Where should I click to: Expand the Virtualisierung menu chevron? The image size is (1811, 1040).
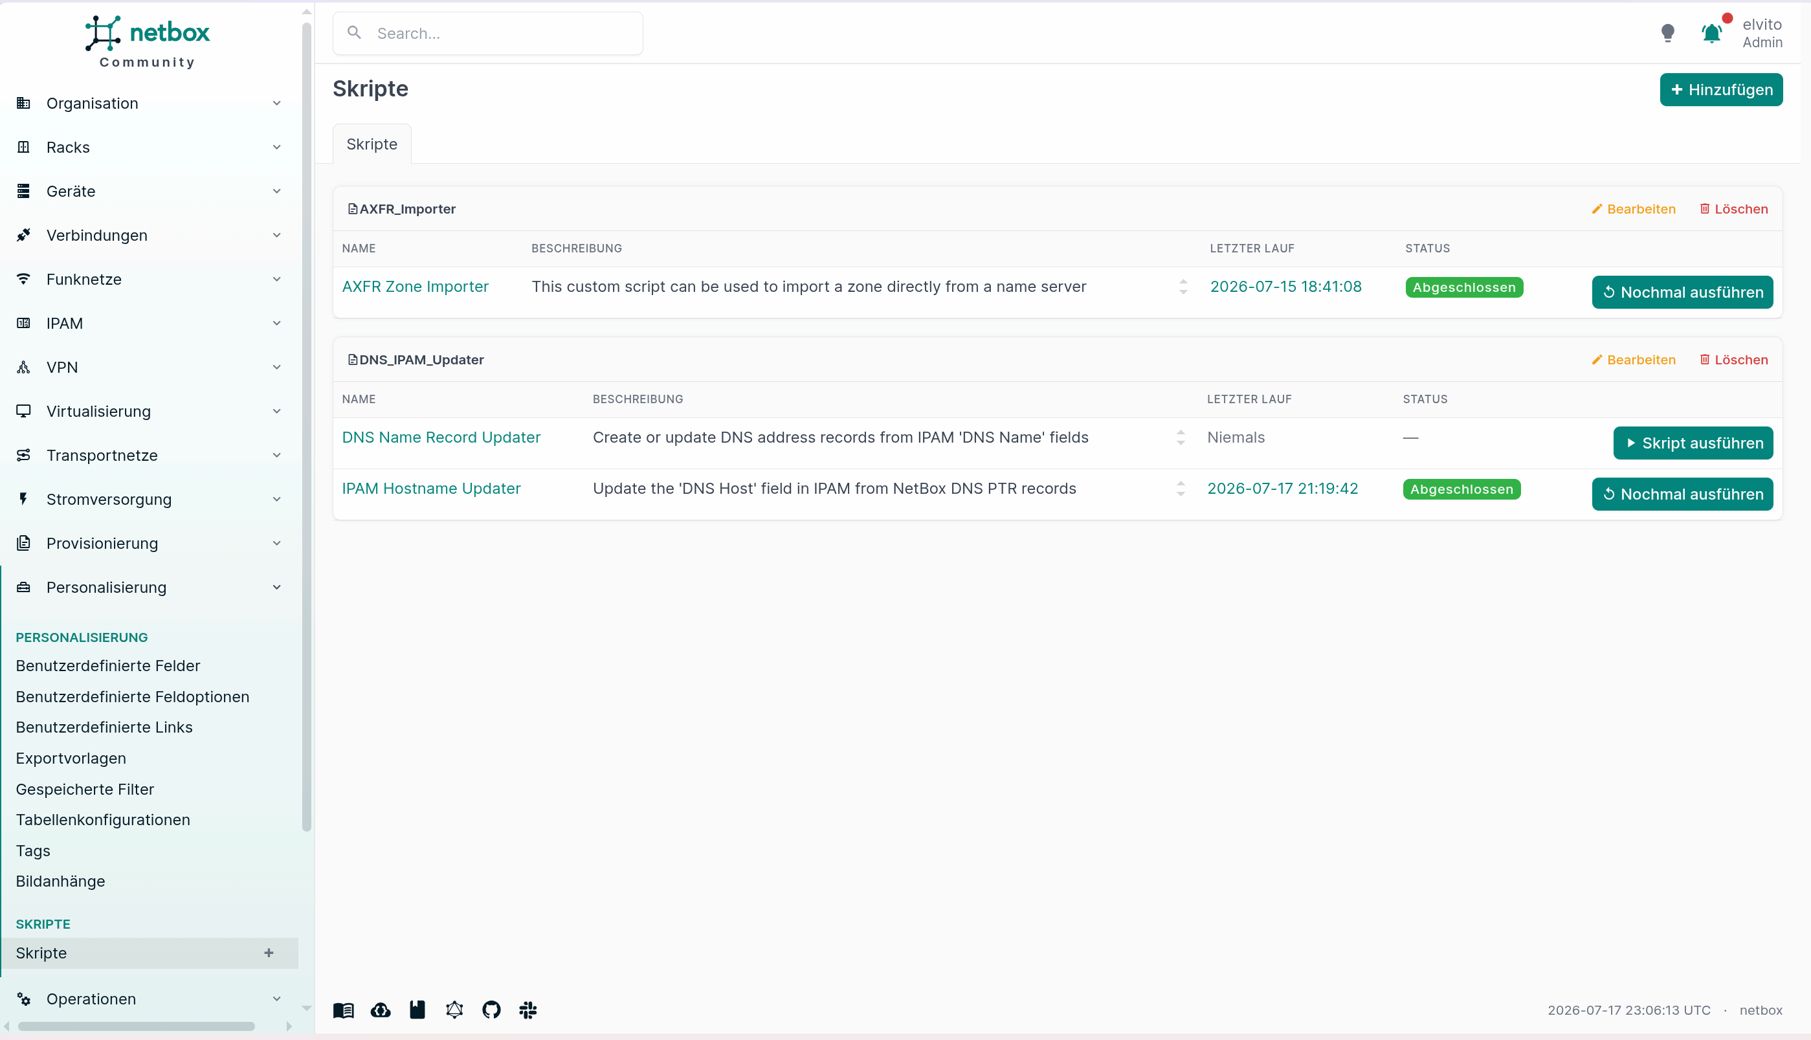[x=276, y=412]
